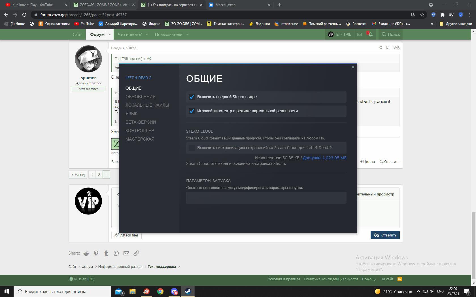
Task: Open the Steam taskbar icon
Action: click(x=188, y=291)
